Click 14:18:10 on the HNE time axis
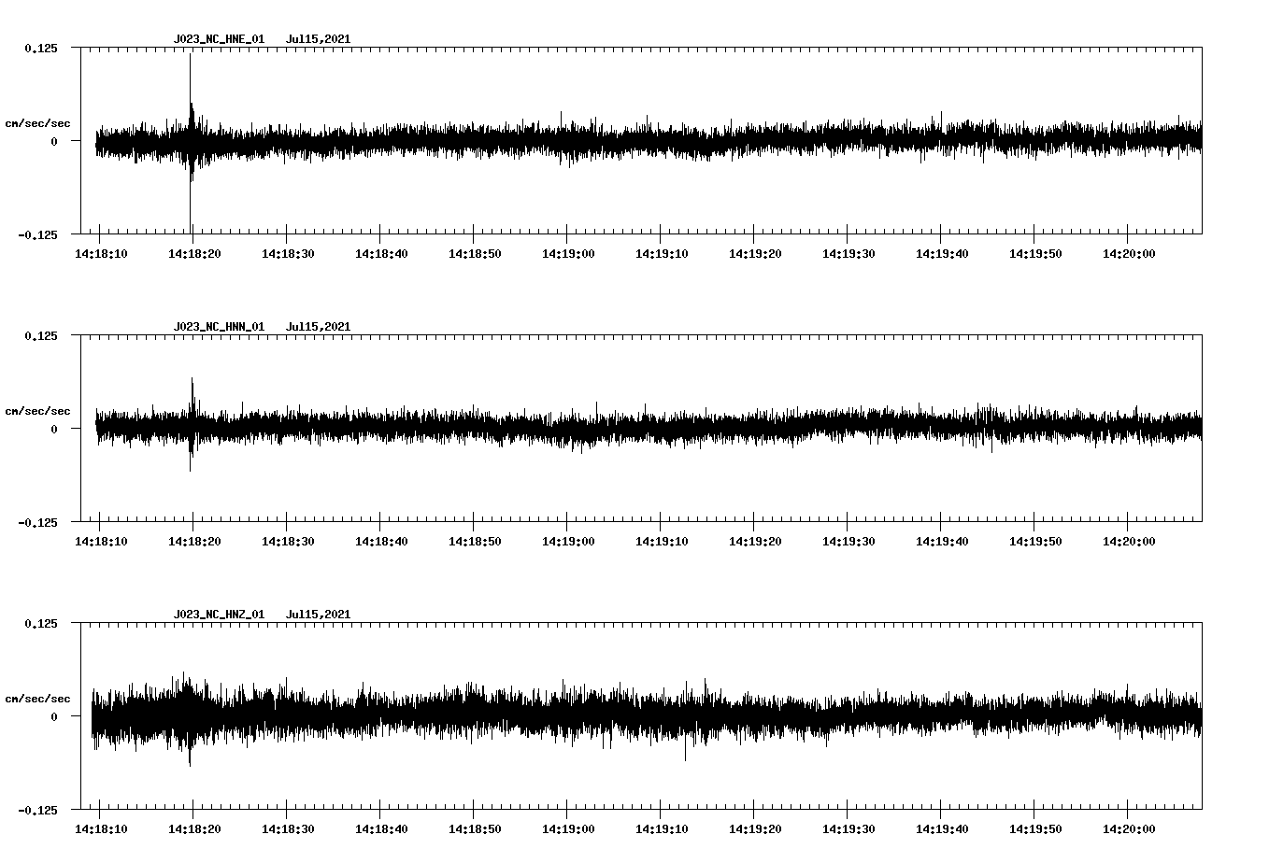 (101, 254)
